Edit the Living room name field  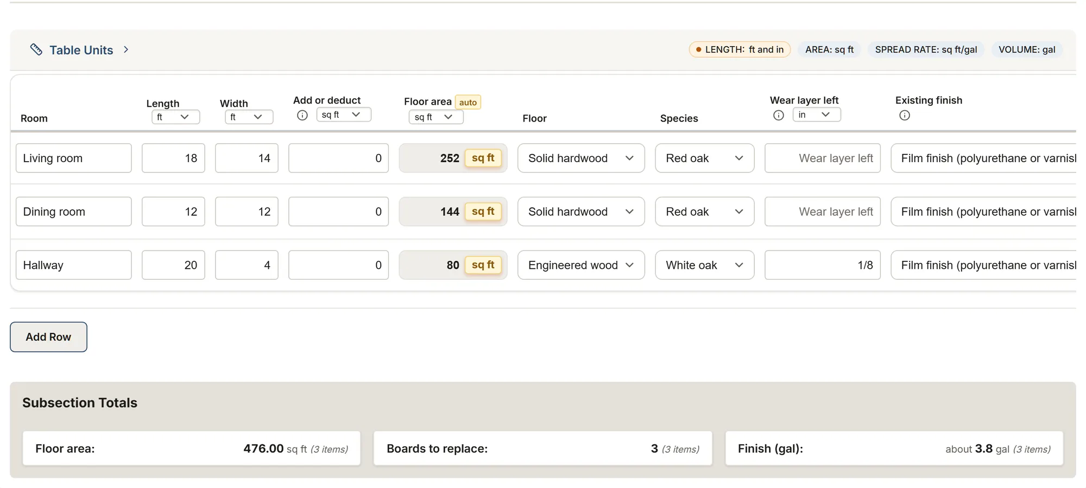(x=74, y=158)
